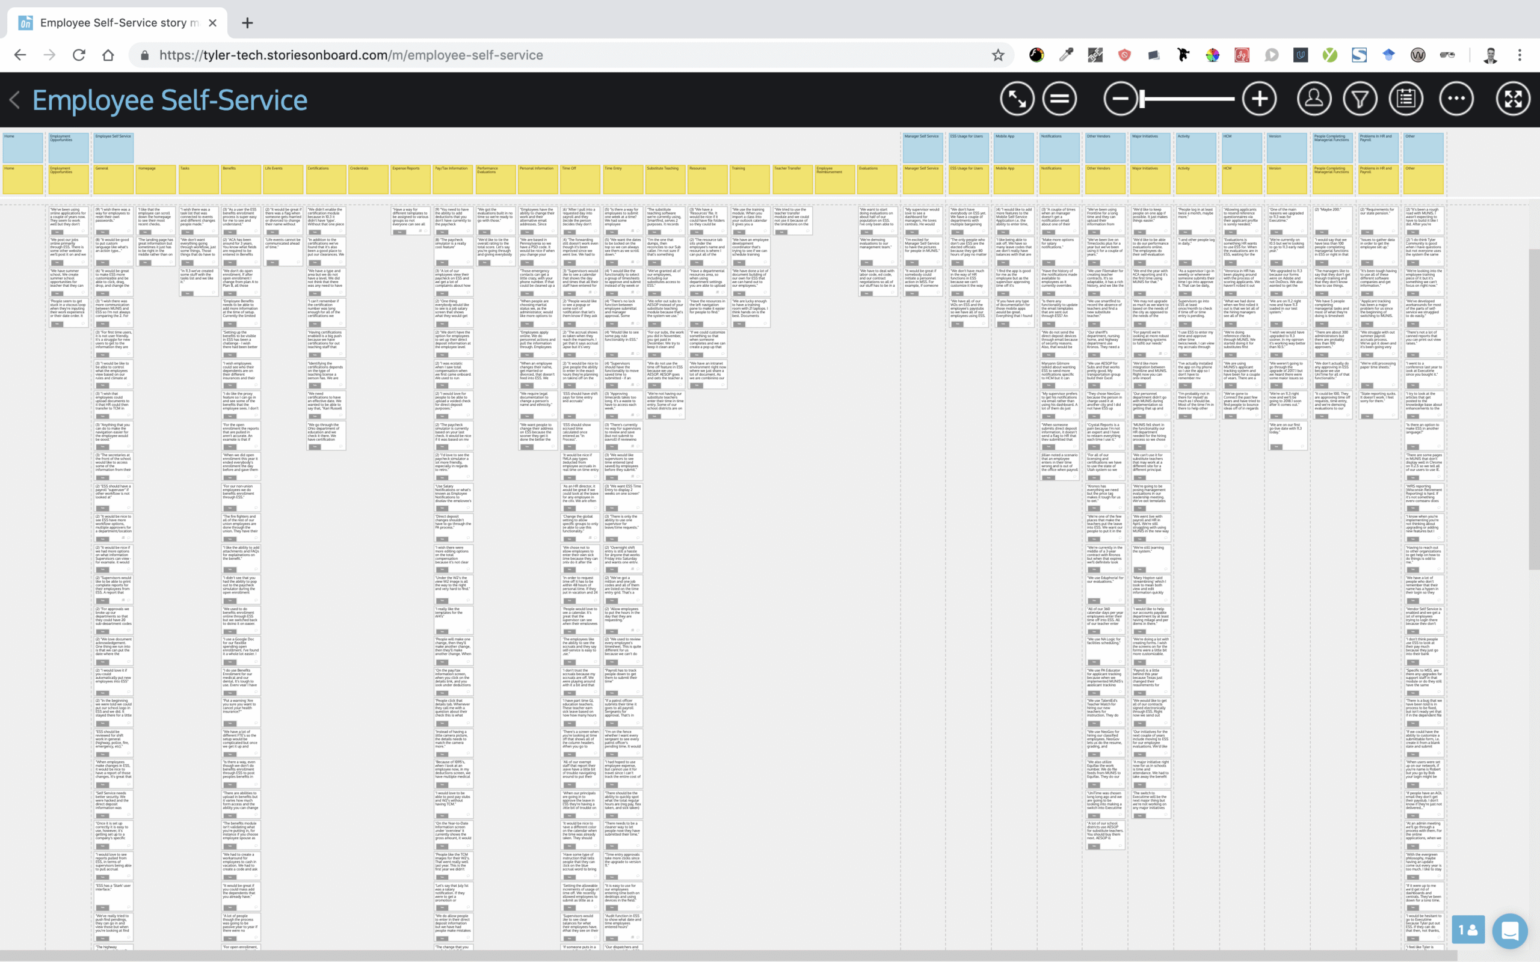
Task: Zoom out with the minus button
Action: point(1120,99)
